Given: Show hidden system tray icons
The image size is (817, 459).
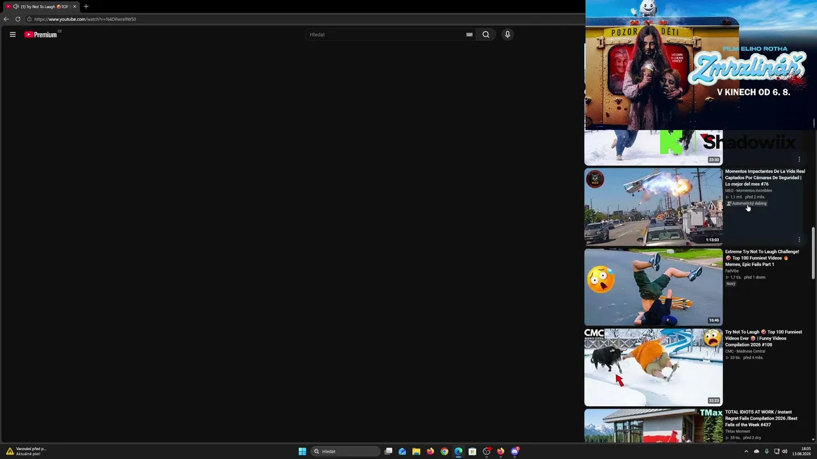Looking at the screenshot, I should tap(746, 451).
